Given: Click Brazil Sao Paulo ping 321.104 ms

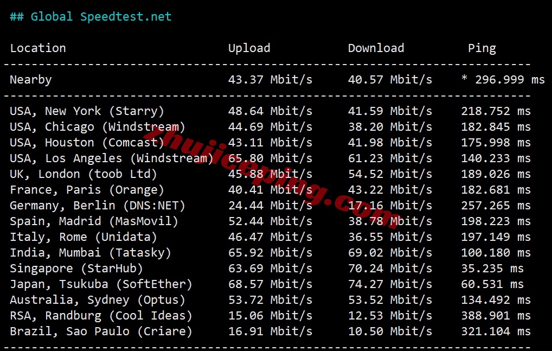Looking at the screenshot, I should pos(496,331).
